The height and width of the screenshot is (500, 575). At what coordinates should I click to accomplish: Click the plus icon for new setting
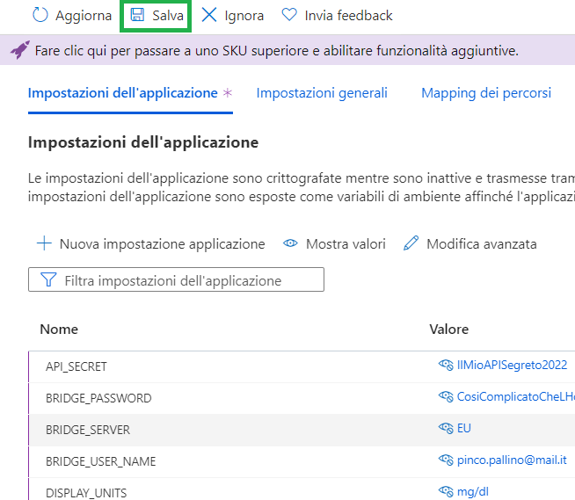pyautogui.click(x=44, y=243)
